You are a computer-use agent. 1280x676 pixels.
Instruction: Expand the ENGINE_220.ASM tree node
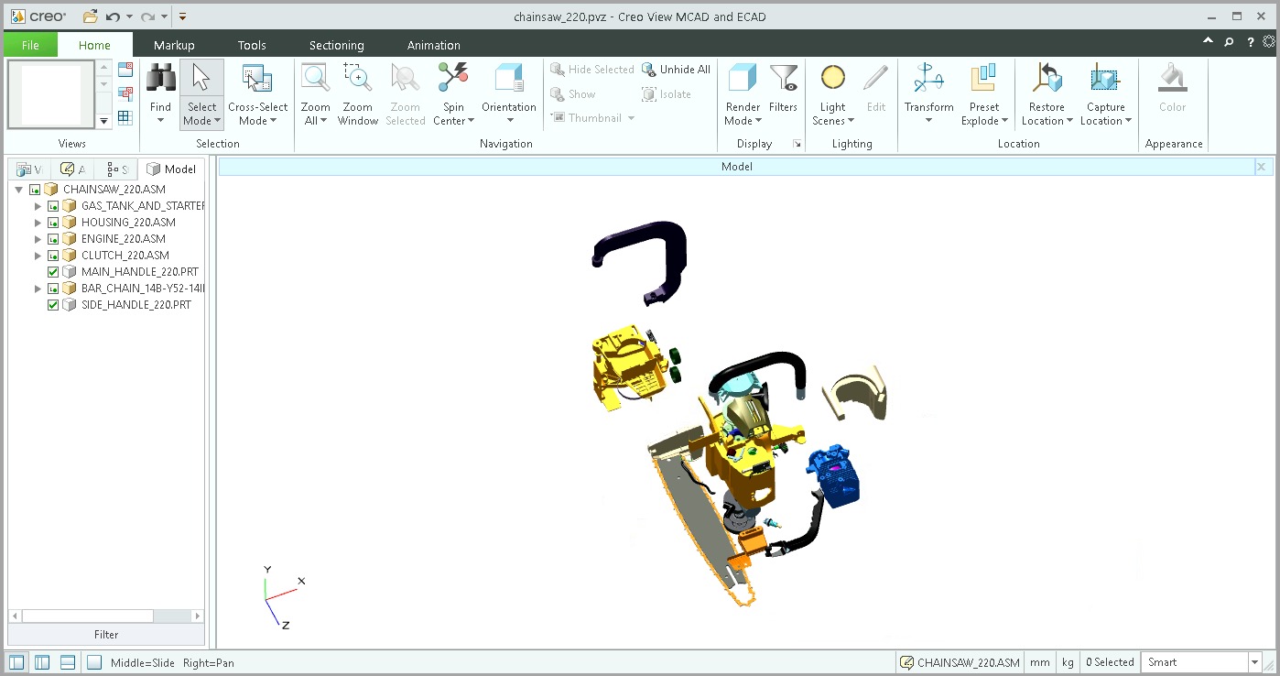tap(38, 239)
